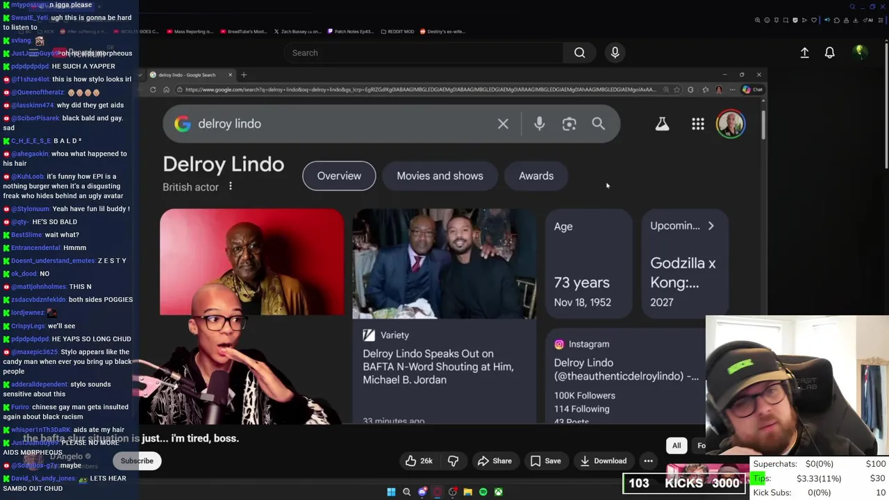Open Google Search Labs flask icon
Image resolution: width=889 pixels, height=500 pixels.
pos(662,124)
